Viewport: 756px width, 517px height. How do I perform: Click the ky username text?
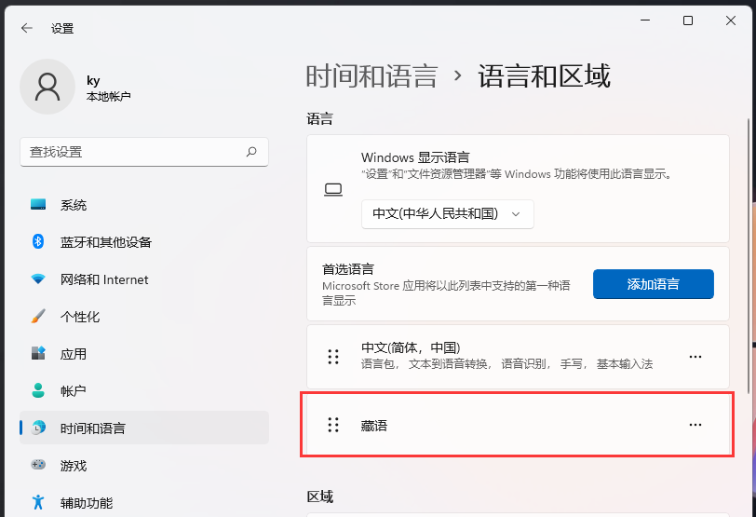click(x=93, y=80)
